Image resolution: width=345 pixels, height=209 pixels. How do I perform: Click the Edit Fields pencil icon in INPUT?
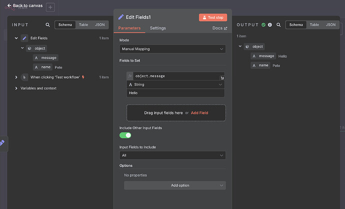tap(24, 38)
